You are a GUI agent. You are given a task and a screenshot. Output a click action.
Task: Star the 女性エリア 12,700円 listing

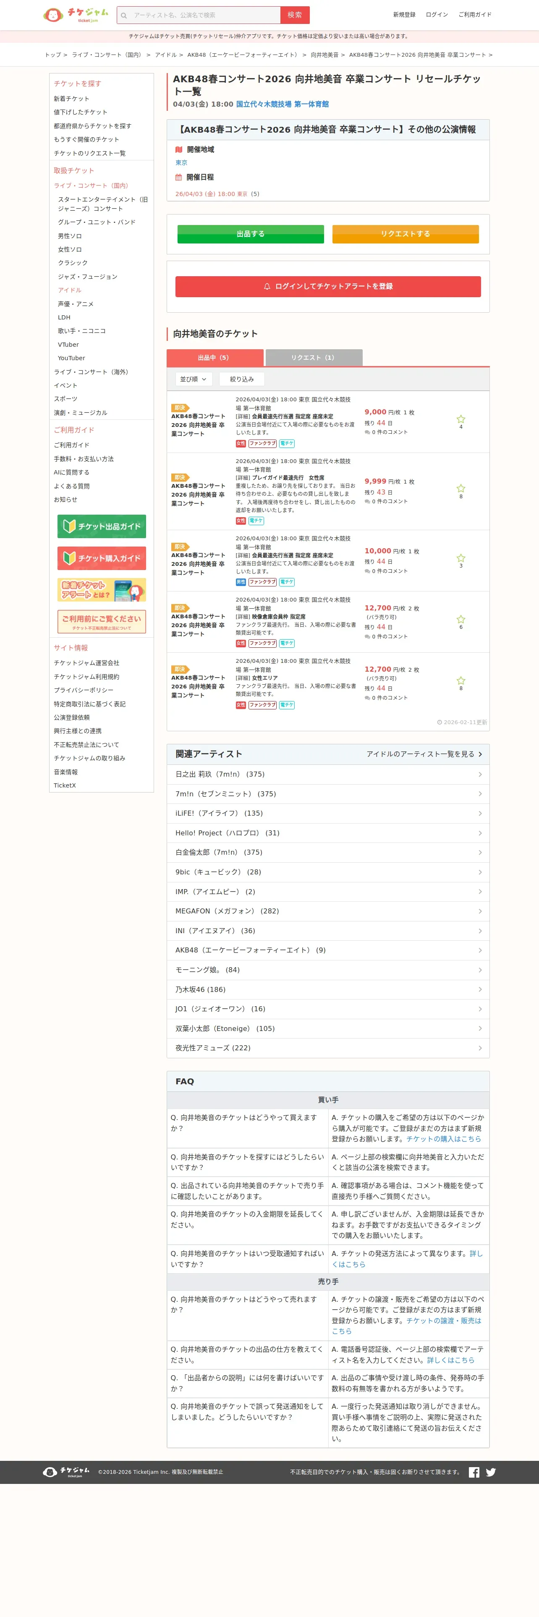point(461,680)
